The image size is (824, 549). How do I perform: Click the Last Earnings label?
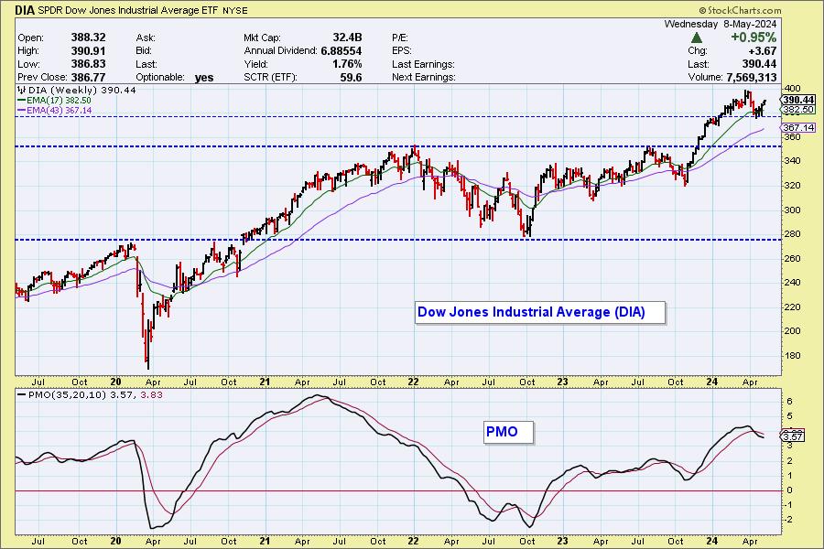(x=423, y=63)
